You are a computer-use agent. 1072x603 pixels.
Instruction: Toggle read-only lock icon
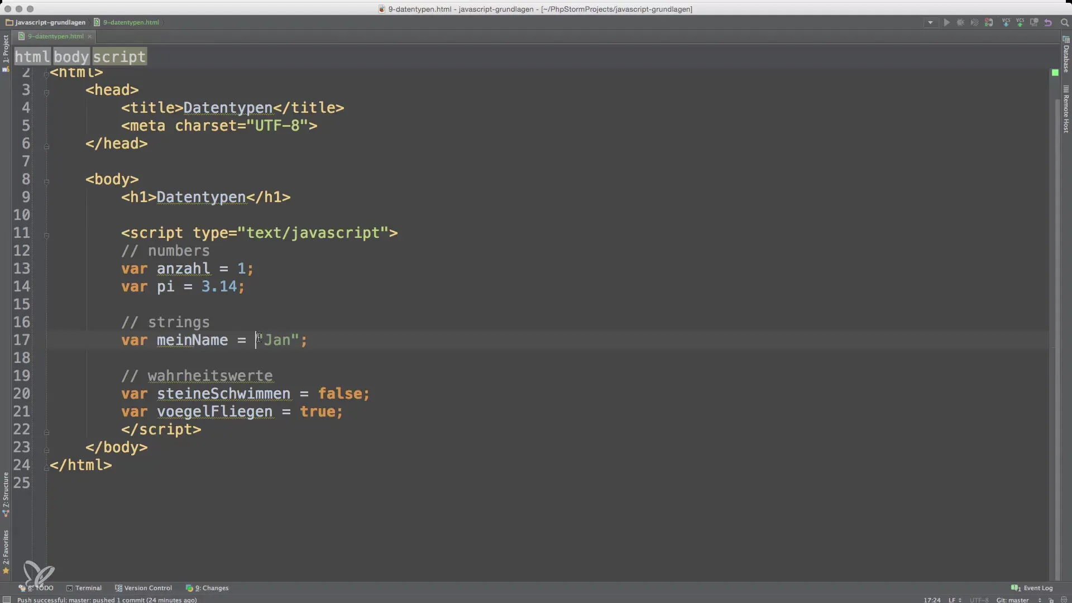[x=1051, y=600]
